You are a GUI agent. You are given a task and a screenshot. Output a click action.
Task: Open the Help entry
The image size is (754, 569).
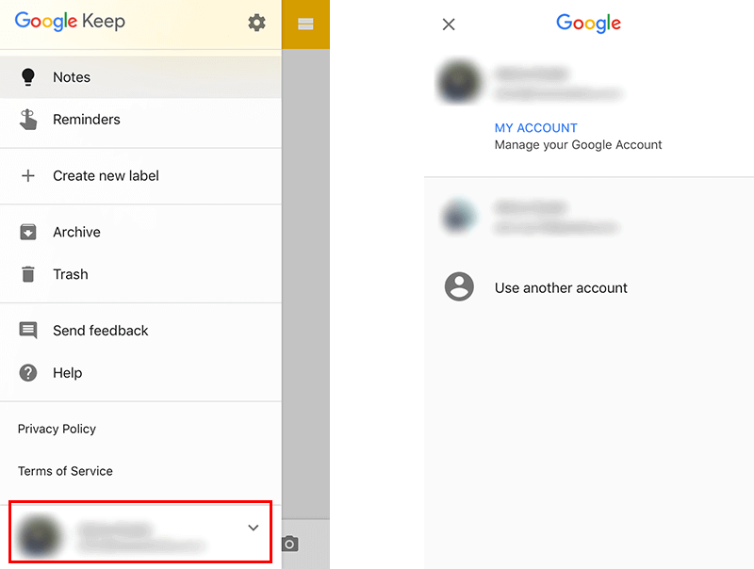pyautogui.click(x=140, y=373)
